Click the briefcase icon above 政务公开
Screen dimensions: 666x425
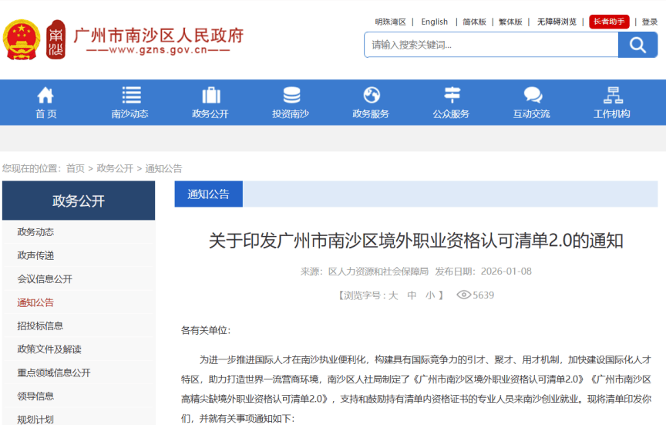(211, 95)
